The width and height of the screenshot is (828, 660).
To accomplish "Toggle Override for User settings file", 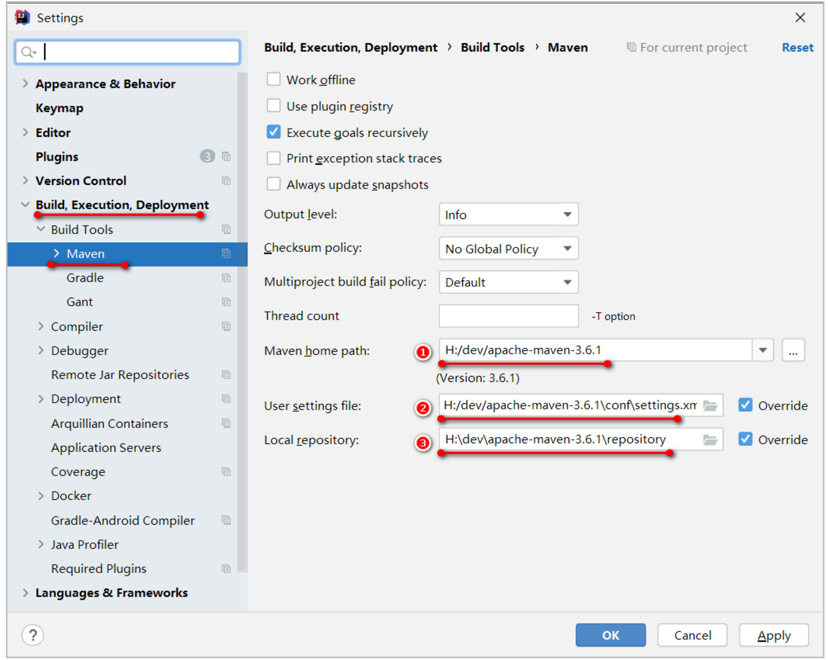I will click(746, 405).
